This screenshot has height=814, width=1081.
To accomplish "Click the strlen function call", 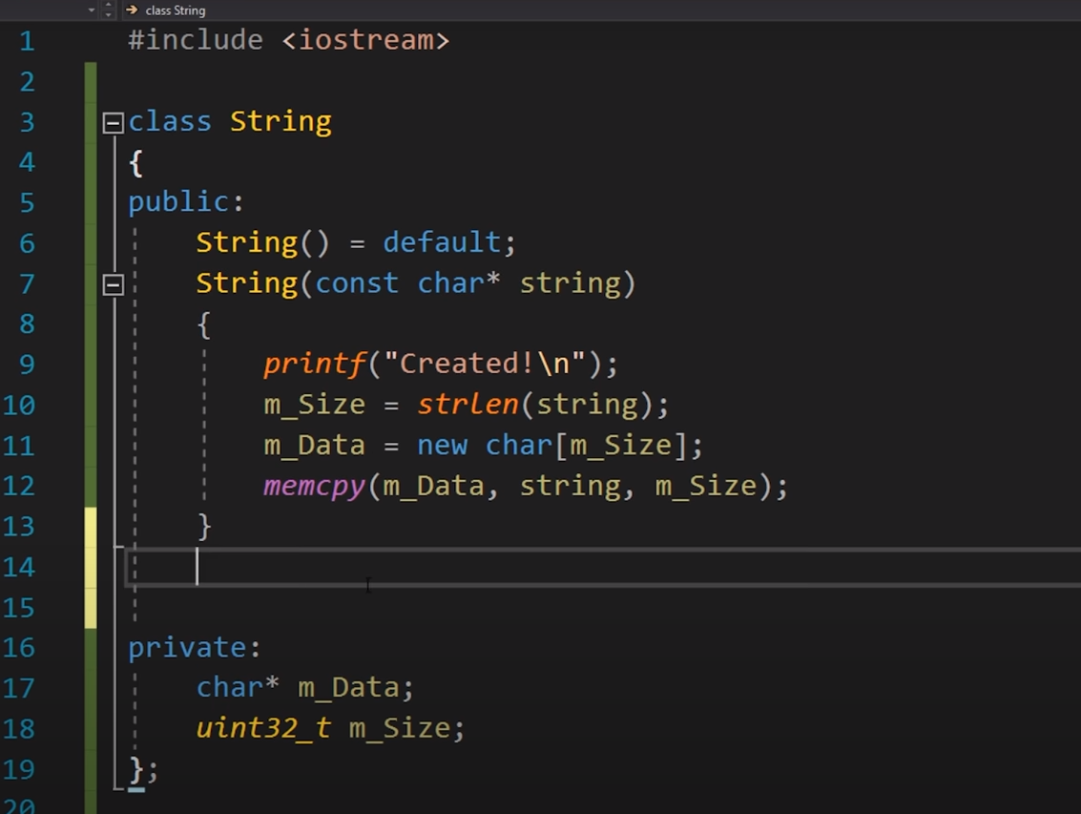I will point(467,404).
